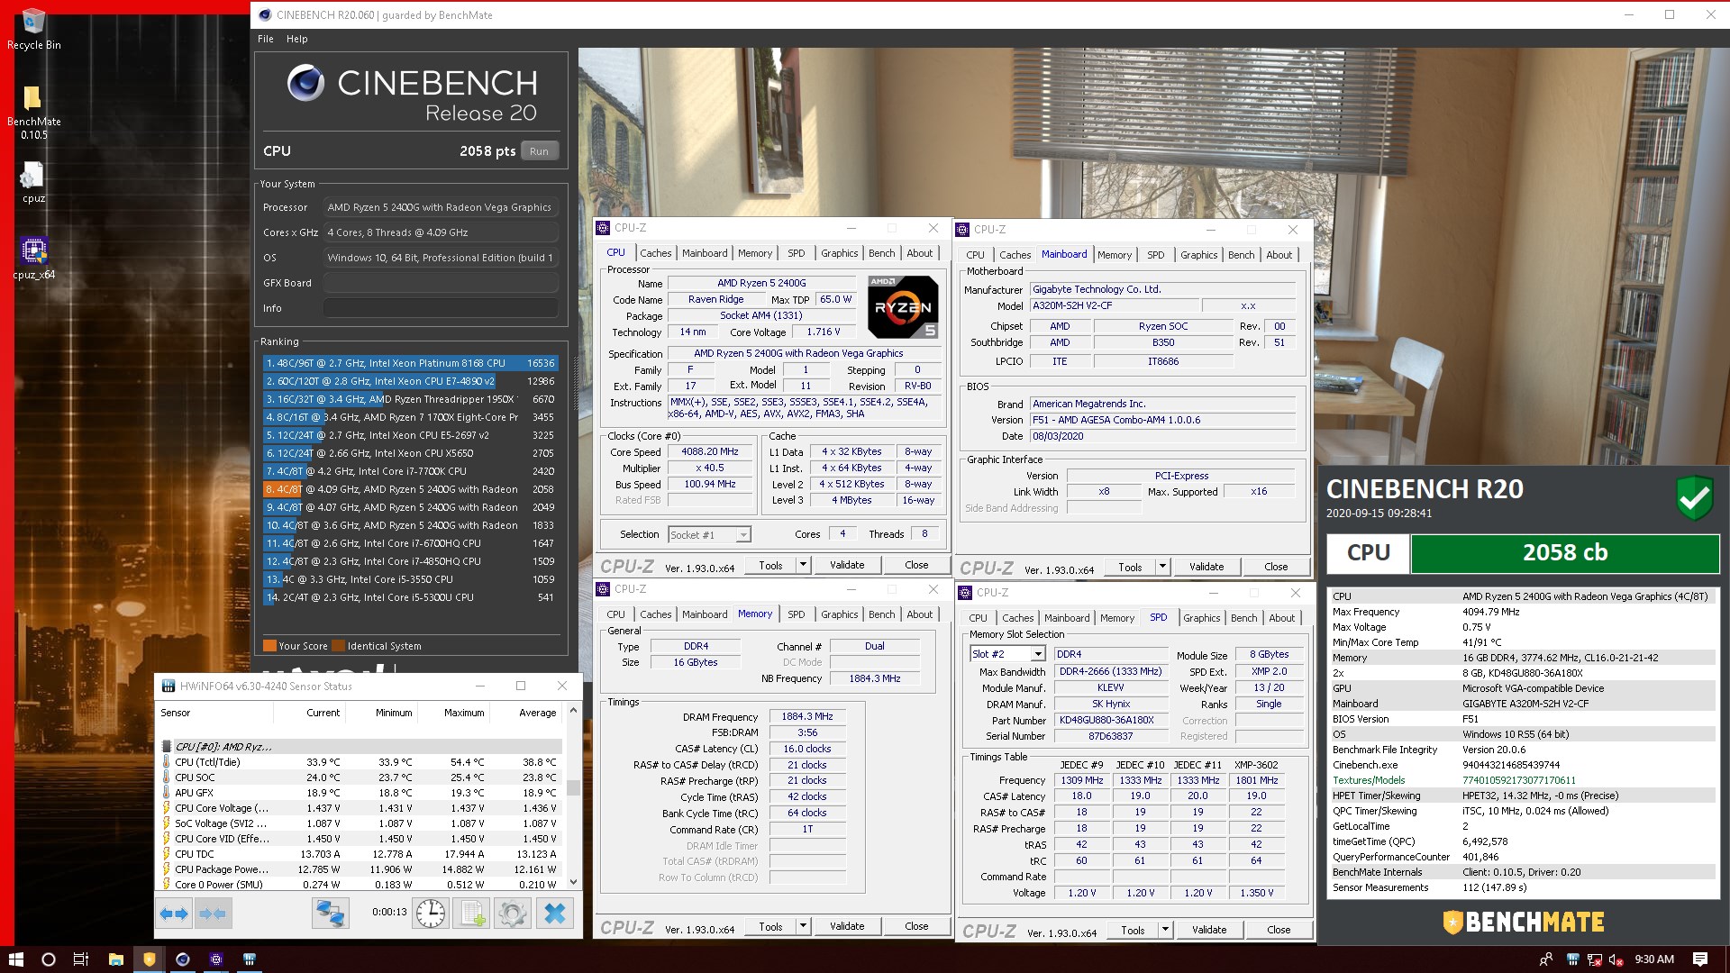Open the BenchMate 0.10.5 desktop folder
1730x973 pixels.
click(x=33, y=113)
